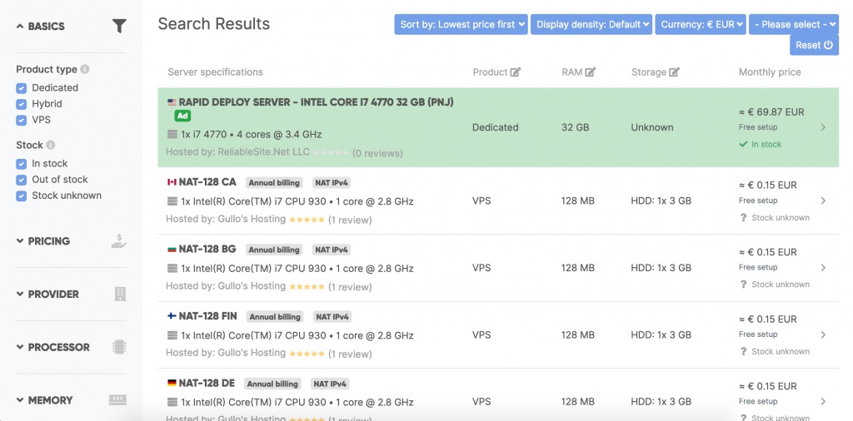Open the NAT-128 CA server listing
The image size is (853, 421).
tap(207, 182)
